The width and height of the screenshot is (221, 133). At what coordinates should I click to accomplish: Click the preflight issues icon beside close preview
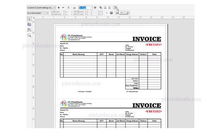click(x=109, y=8)
